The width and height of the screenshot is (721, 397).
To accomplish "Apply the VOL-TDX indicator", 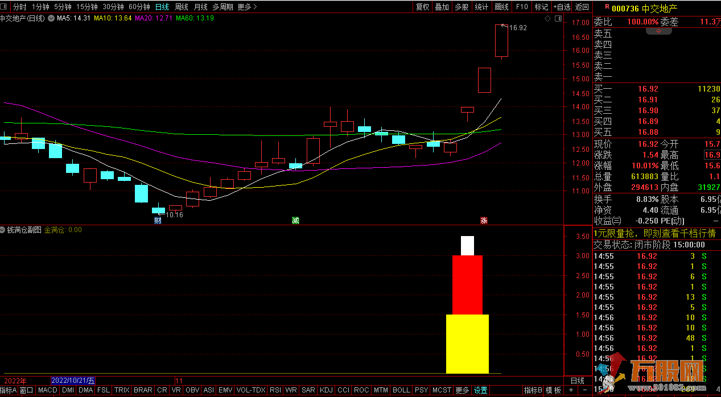I will (250, 390).
